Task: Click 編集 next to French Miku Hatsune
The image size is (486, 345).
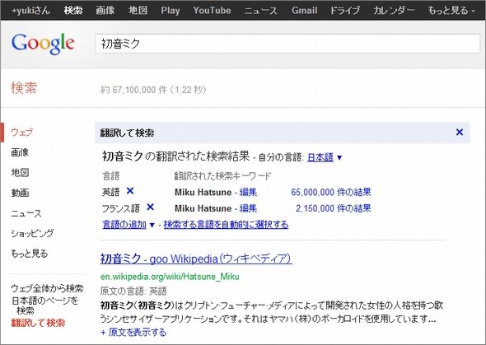Action: 248,208
